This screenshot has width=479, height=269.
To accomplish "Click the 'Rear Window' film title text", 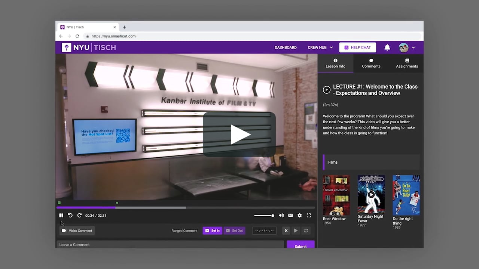I will click(x=334, y=219).
